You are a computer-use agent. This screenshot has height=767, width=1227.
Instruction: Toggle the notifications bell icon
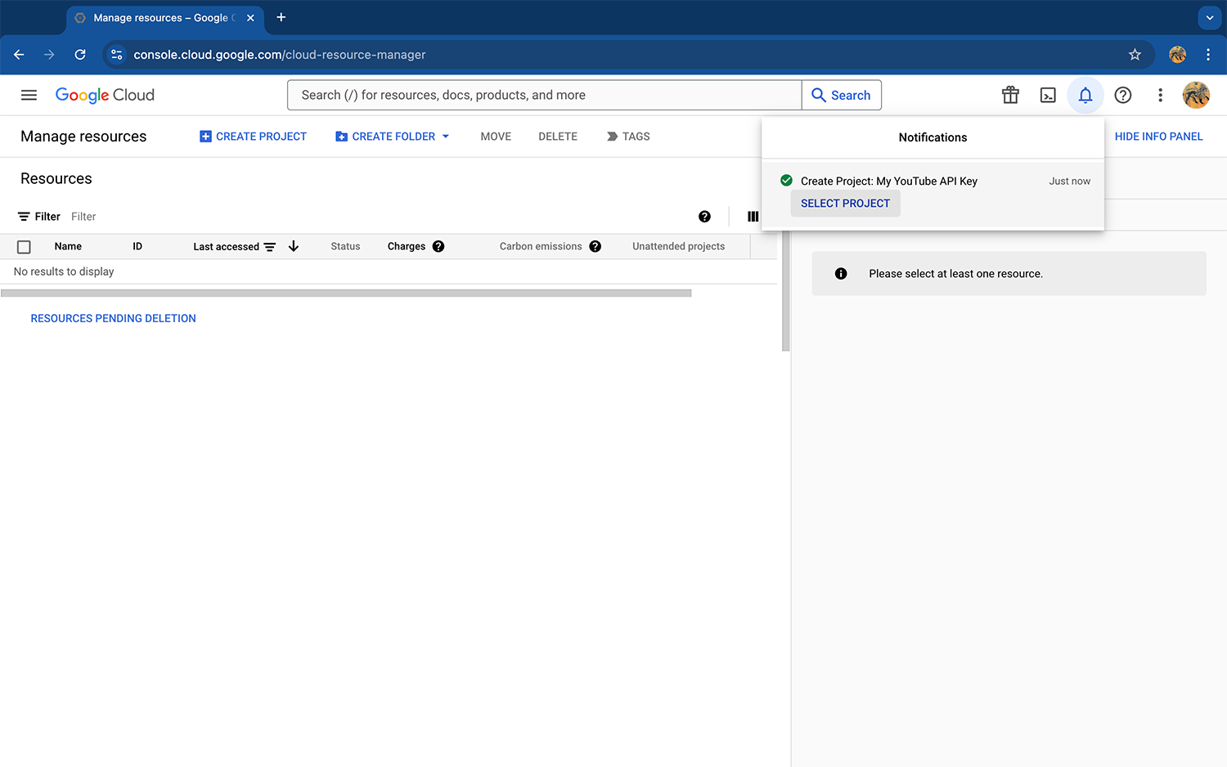click(1085, 95)
